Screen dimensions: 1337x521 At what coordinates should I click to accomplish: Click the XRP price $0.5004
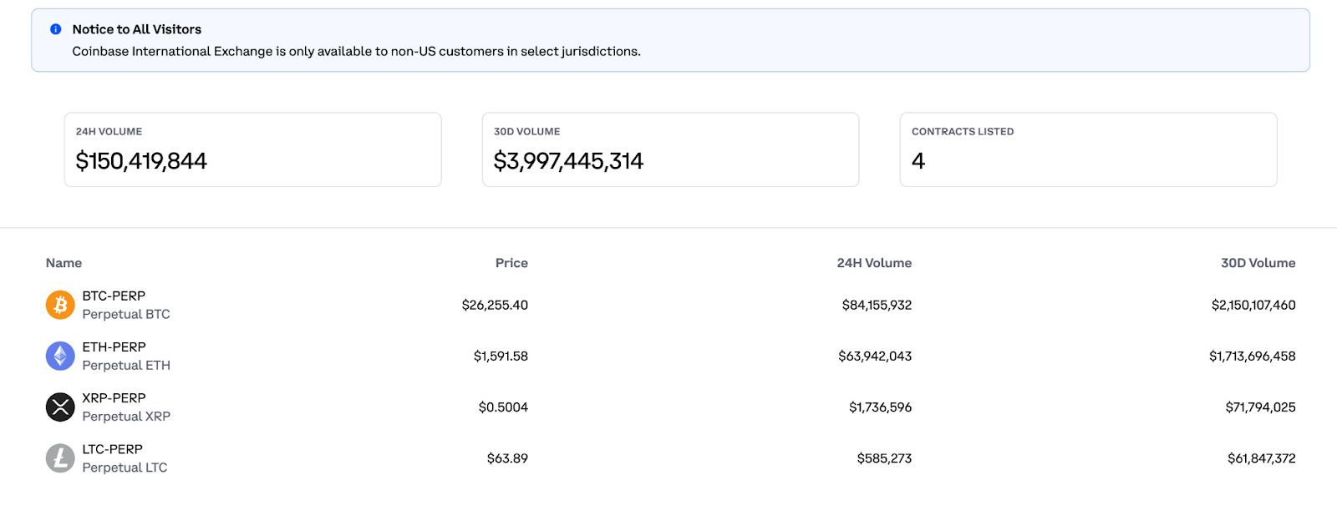[503, 407]
